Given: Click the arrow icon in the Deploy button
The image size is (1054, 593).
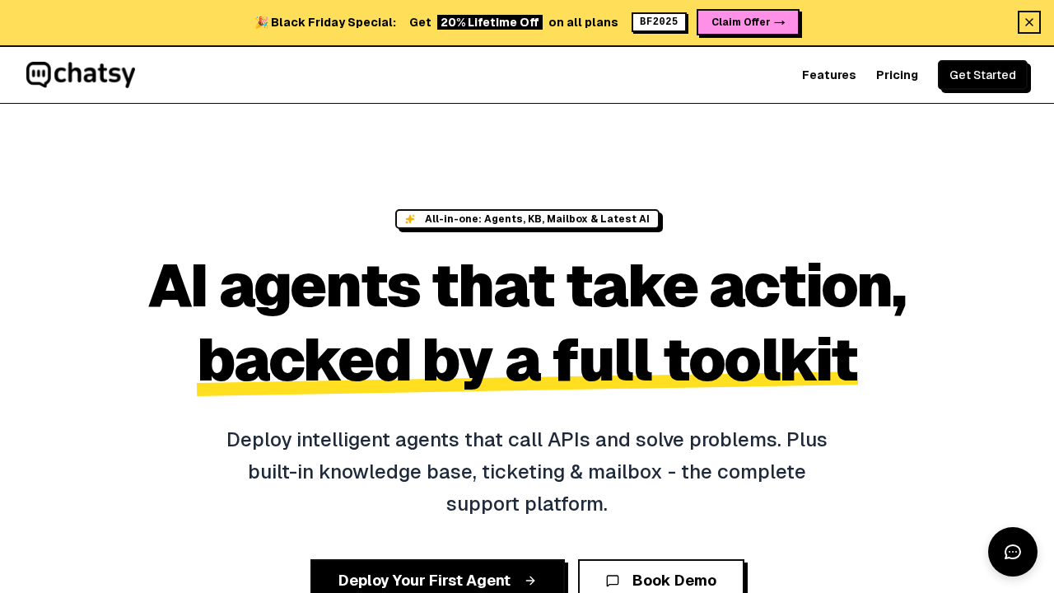Looking at the screenshot, I should [530, 581].
